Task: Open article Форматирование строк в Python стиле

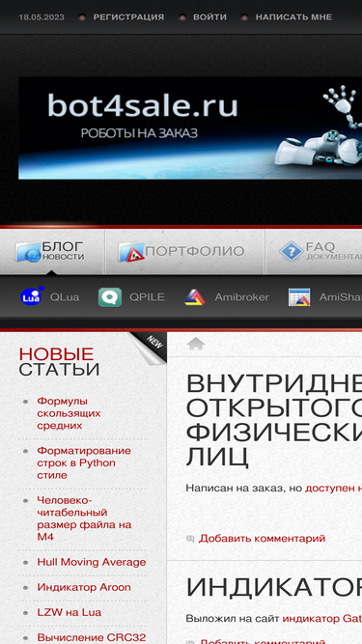Action: point(84,462)
